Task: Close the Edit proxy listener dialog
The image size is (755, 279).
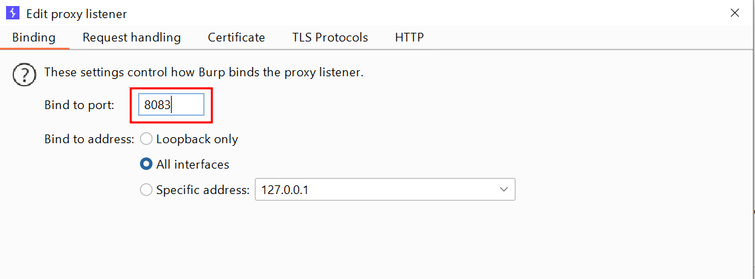Action: (735, 13)
